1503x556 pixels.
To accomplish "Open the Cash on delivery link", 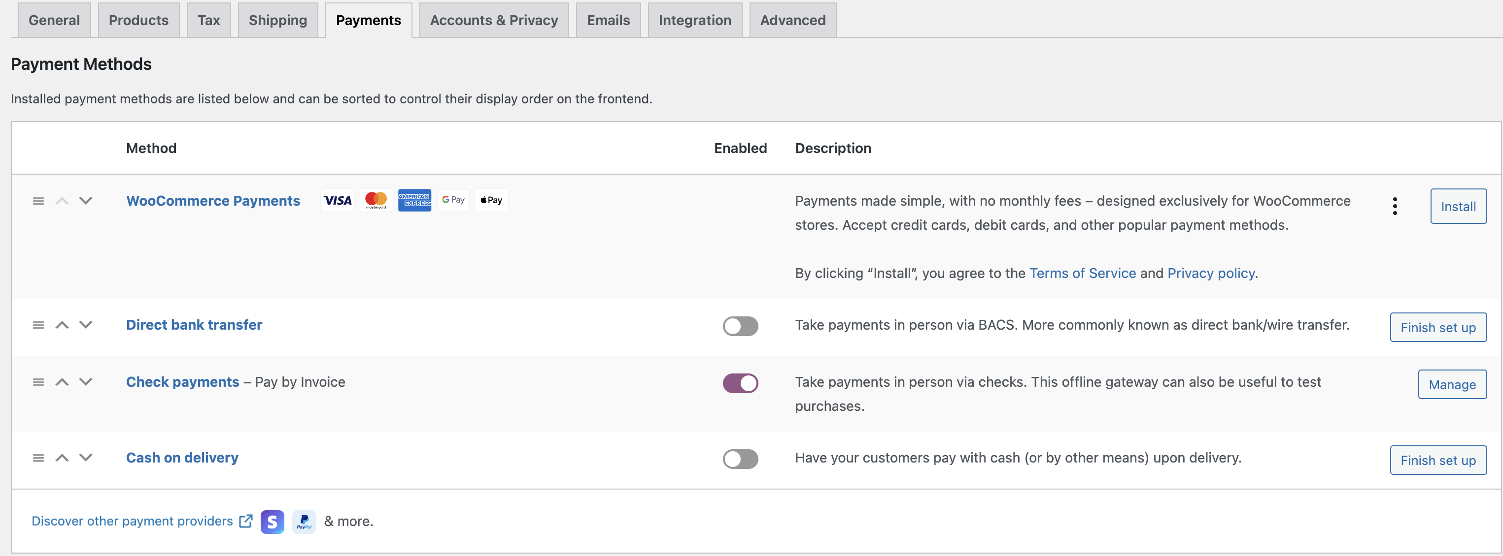I will [x=182, y=458].
